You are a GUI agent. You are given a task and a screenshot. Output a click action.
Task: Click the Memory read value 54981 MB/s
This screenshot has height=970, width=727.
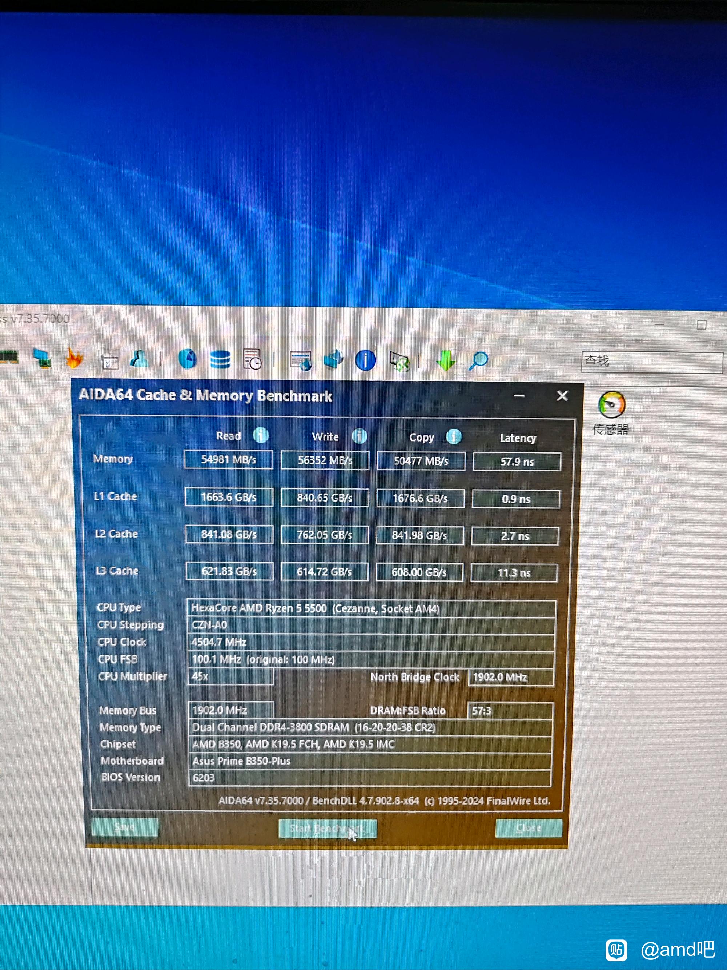[228, 460]
